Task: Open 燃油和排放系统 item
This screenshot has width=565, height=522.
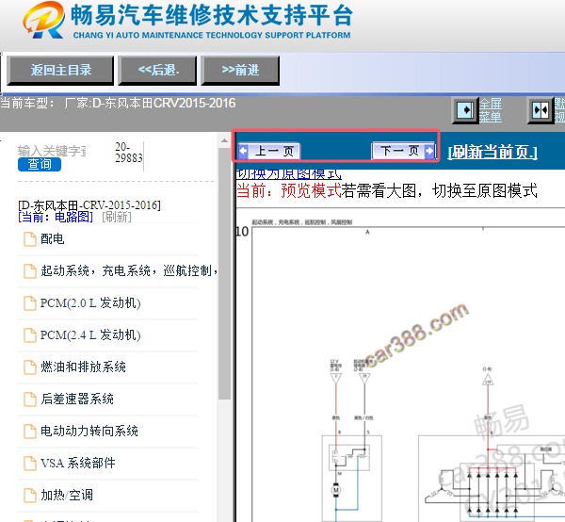Action: tap(83, 367)
